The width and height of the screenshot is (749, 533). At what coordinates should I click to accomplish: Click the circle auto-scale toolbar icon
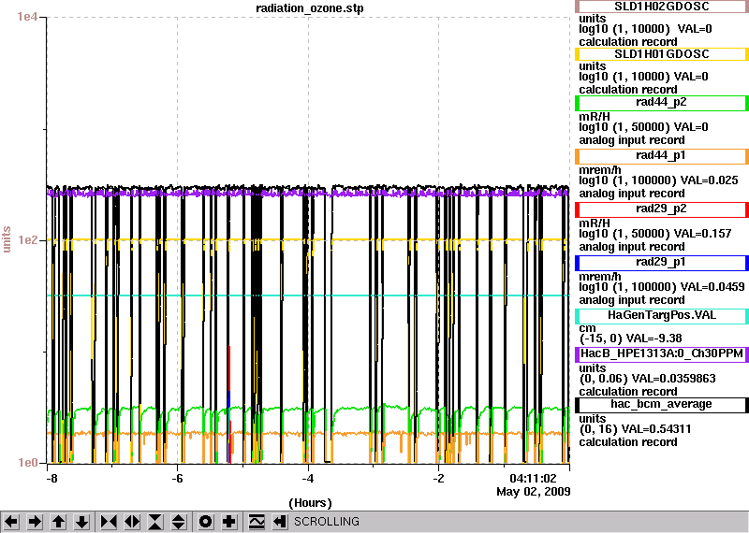click(x=206, y=522)
